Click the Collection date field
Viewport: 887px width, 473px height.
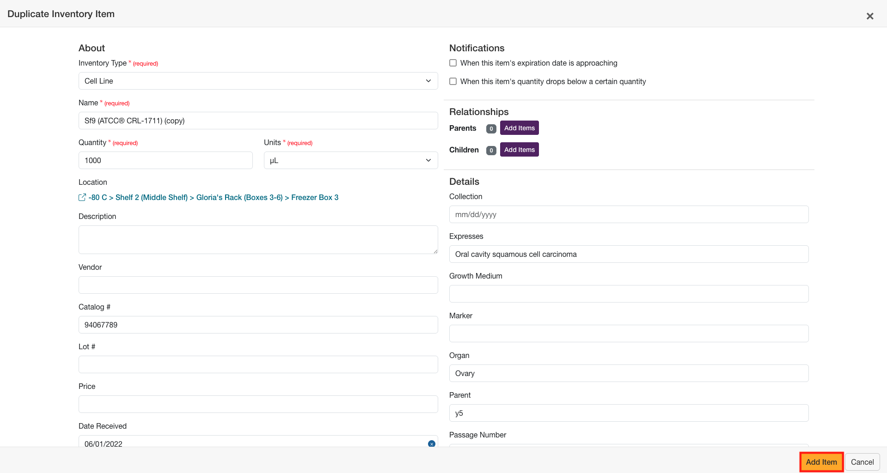pyautogui.click(x=629, y=214)
